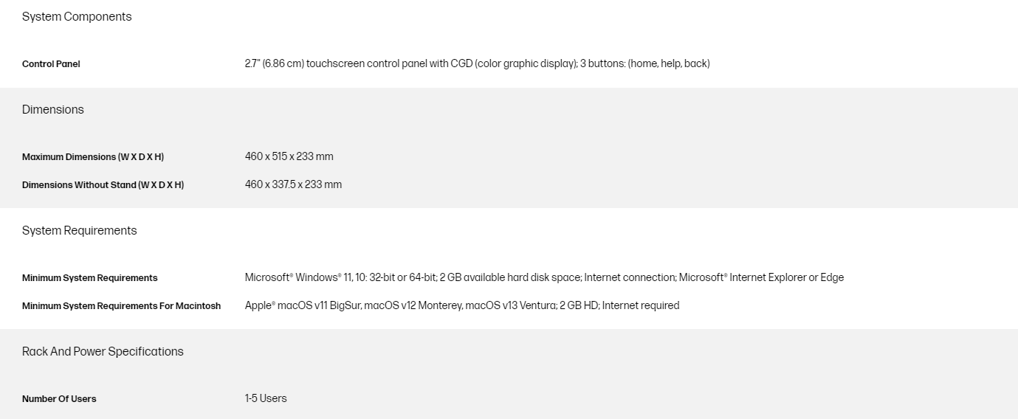
Task: Click the System Components section heading
Action: coord(77,16)
